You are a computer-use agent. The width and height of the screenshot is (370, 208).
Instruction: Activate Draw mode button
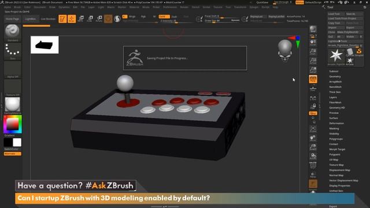(x=72, y=19)
